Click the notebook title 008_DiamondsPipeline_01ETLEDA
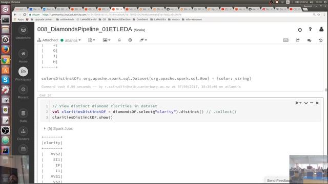Viewport: 328px width, 184px height. point(85,29)
